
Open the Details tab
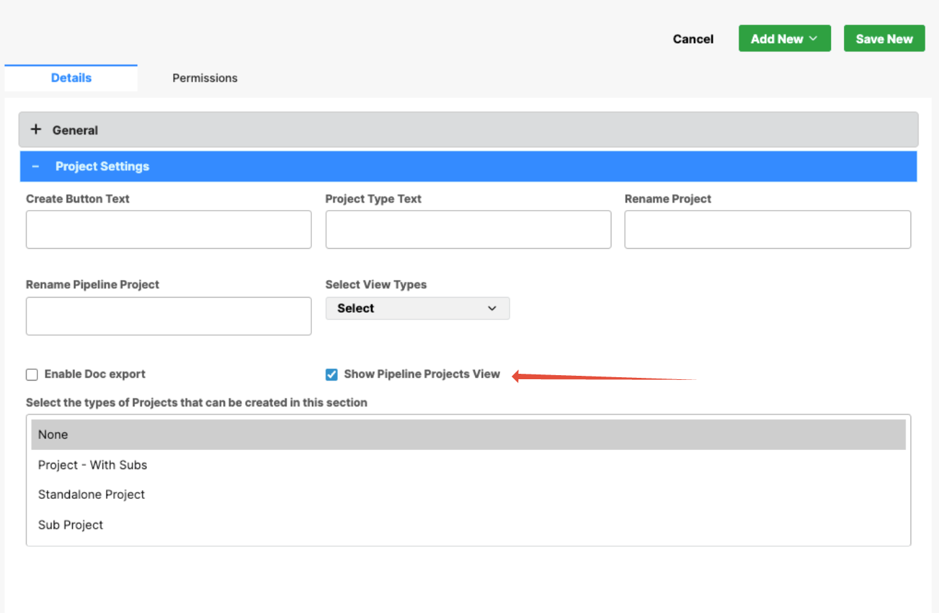pos(71,78)
